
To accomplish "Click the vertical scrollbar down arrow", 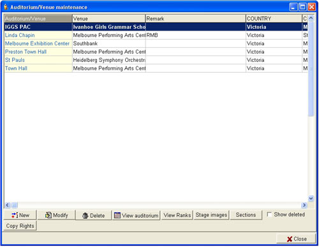I will 311,198.
